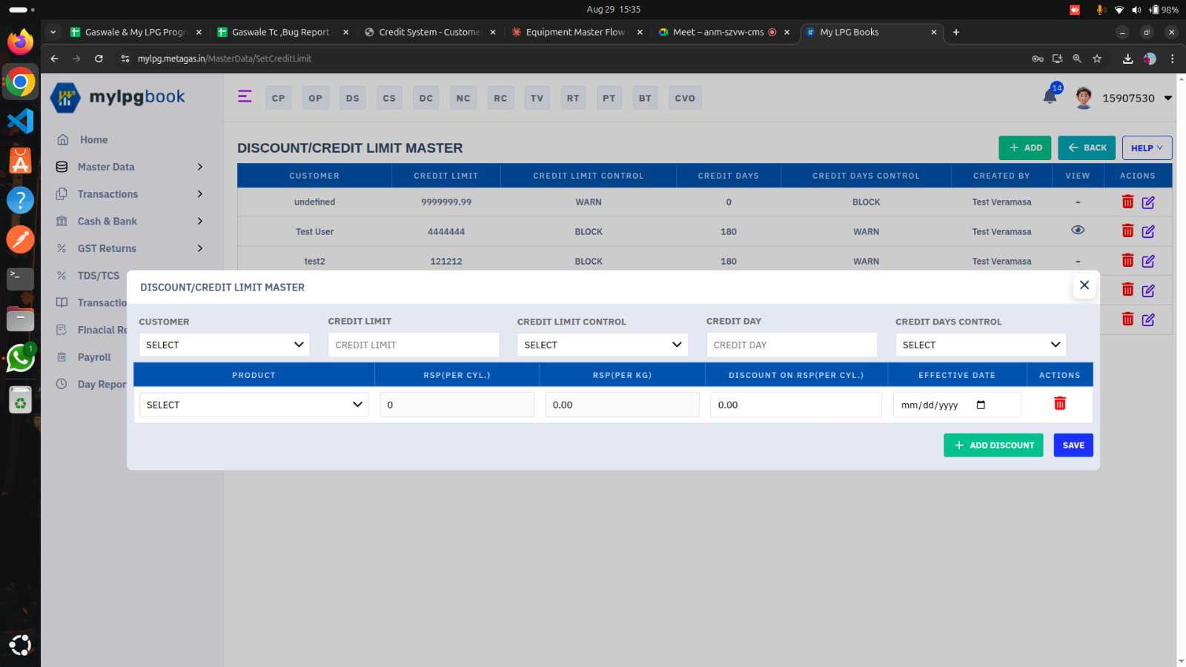Open the DS shortcut in toolbar
Screen dimensions: 1186x667
click(x=352, y=98)
